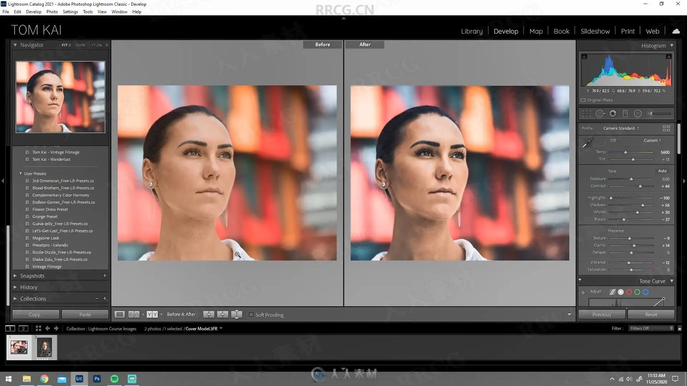This screenshot has height=386, width=687.
Task: Open the White Balance Custom dropdown
Action: [652, 140]
